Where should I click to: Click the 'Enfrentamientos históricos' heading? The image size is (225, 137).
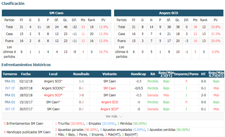click(26, 65)
